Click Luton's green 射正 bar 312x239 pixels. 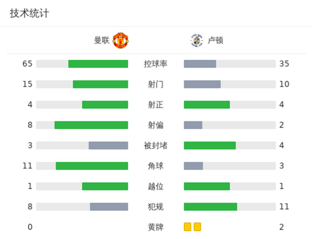(x=206, y=105)
